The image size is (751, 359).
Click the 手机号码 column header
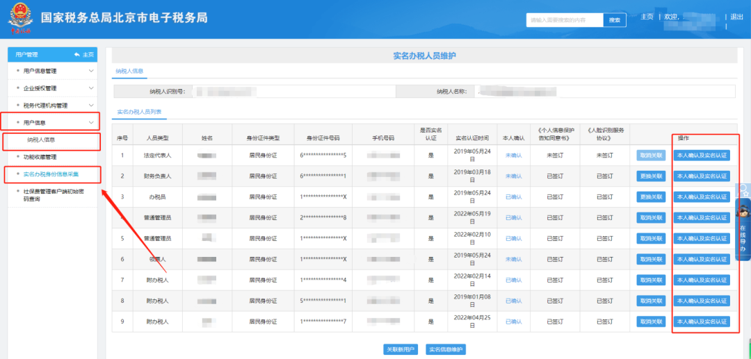(x=383, y=138)
